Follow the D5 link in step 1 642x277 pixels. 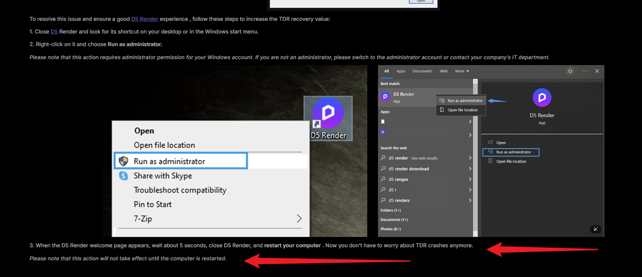[x=54, y=32]
